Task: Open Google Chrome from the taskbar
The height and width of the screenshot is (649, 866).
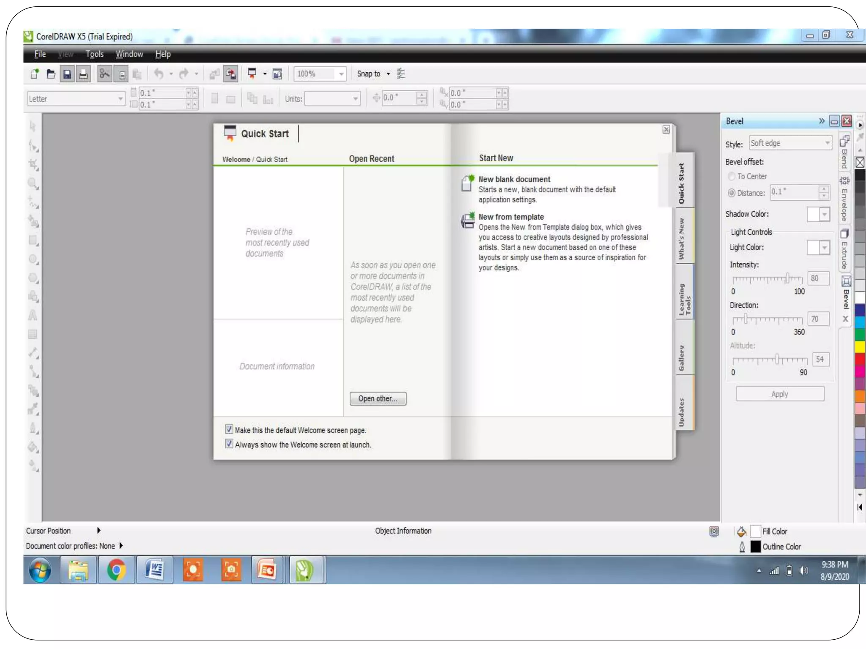Action: coord(116,570)
